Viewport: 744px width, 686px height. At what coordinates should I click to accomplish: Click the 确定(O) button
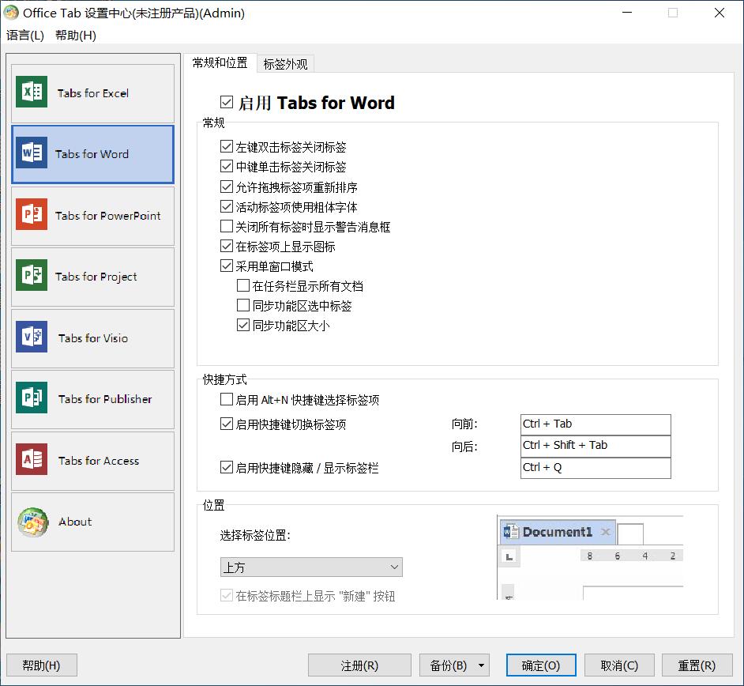pyautogui.click(x=541, y=665)
